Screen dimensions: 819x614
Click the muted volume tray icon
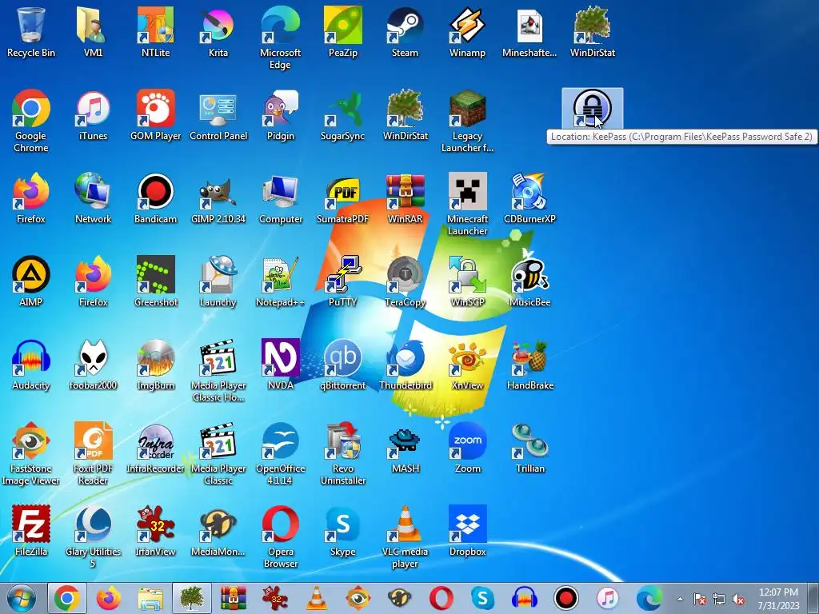[738, 599]
